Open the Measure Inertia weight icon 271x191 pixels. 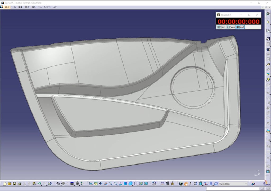[x=172, y=184]
